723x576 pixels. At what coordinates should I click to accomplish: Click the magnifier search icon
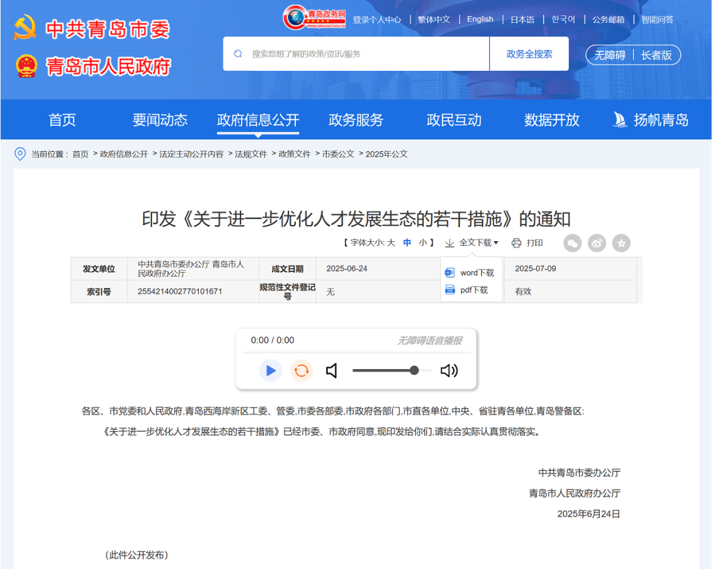pos(238,54)
